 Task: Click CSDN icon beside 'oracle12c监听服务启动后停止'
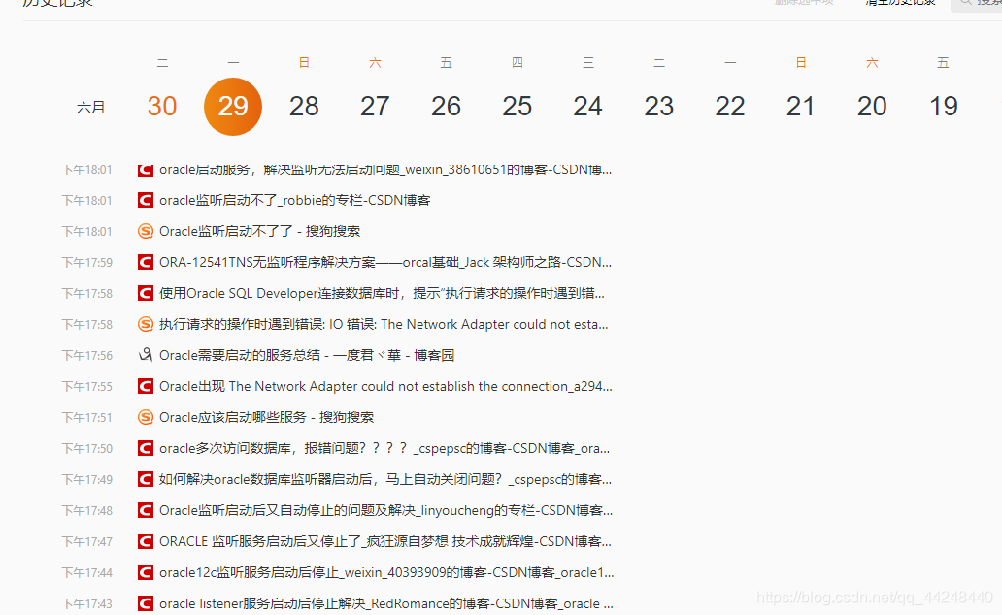coord(146,573)
